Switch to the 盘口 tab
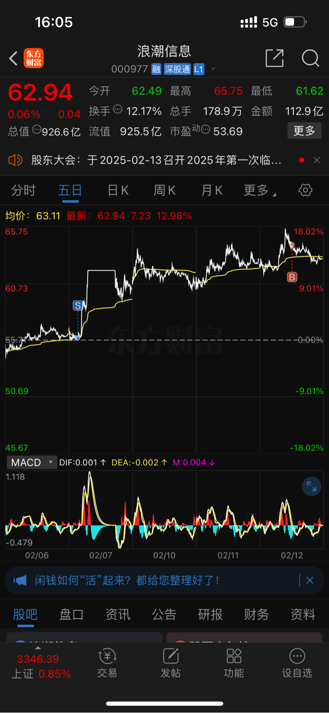This screenshot has height=713, width=329. coord(71,614)
